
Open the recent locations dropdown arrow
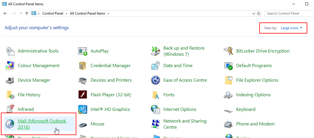21,13
